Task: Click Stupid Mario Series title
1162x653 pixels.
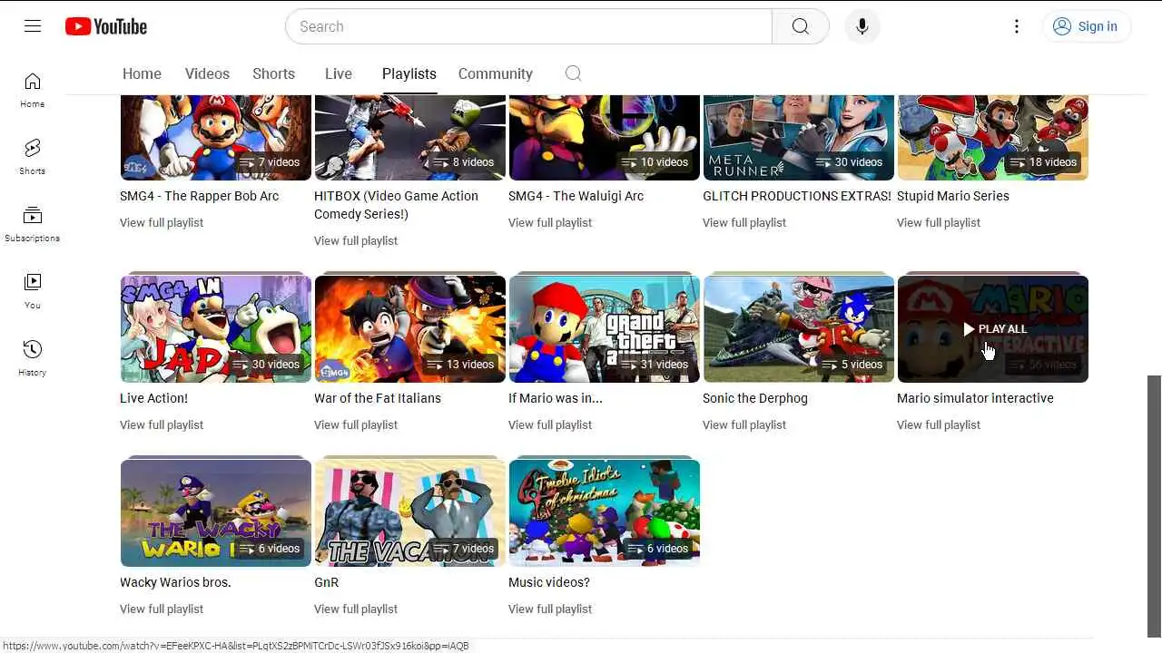Action: (952, 196)
